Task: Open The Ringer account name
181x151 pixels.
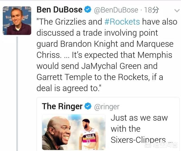Action: pyautogui.click(x=62, y=106)
